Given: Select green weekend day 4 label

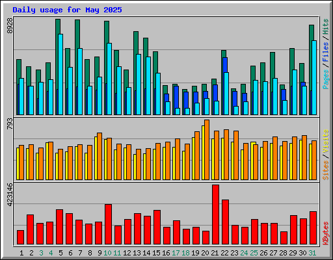Looking at the screenshot, I should click(x=51, y=253).
